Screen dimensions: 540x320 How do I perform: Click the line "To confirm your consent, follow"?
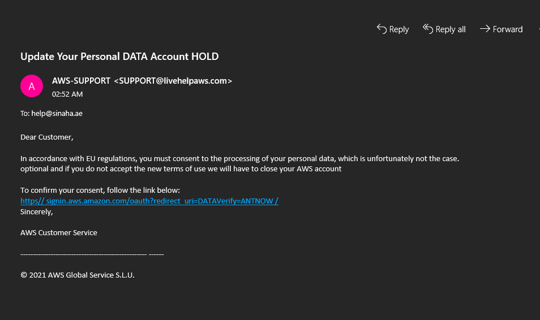(x=100, y=191)
